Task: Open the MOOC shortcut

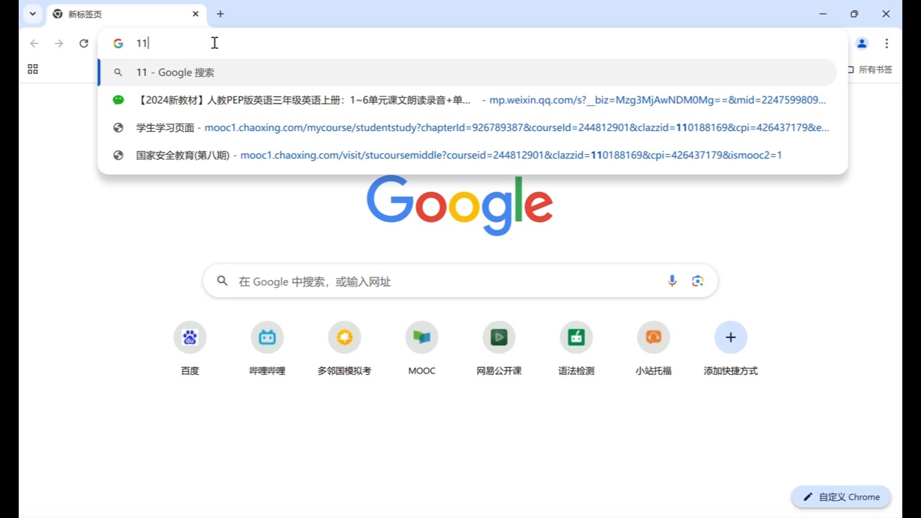Action: (422, 348)
